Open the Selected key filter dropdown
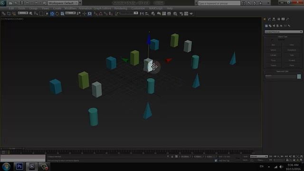 [x=258, y=156]
